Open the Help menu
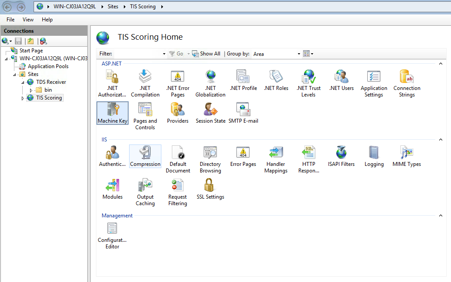 pos(47,20)
